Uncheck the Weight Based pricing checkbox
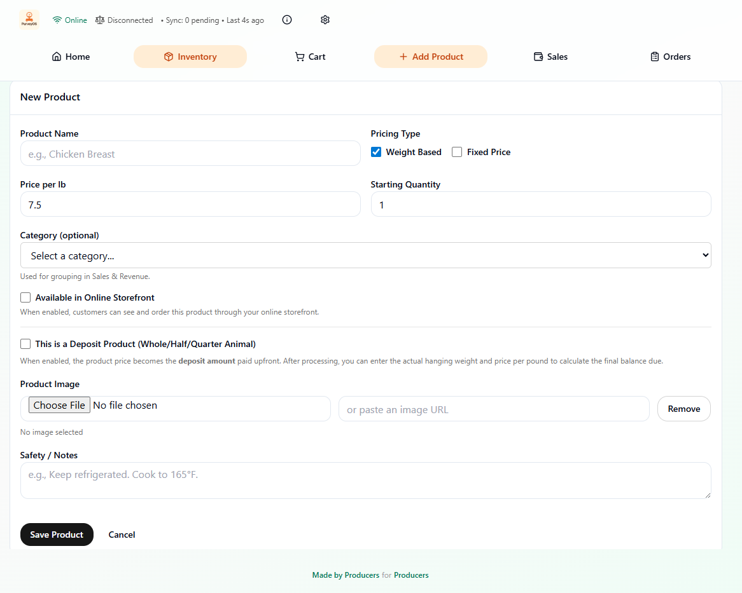Image resolution: width=742 pixels, height=593 pixels. coord(376,152)
